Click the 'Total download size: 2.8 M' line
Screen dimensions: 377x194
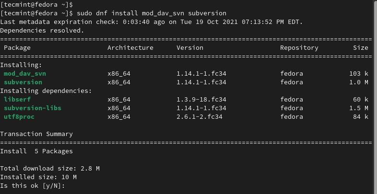point(49,169)
